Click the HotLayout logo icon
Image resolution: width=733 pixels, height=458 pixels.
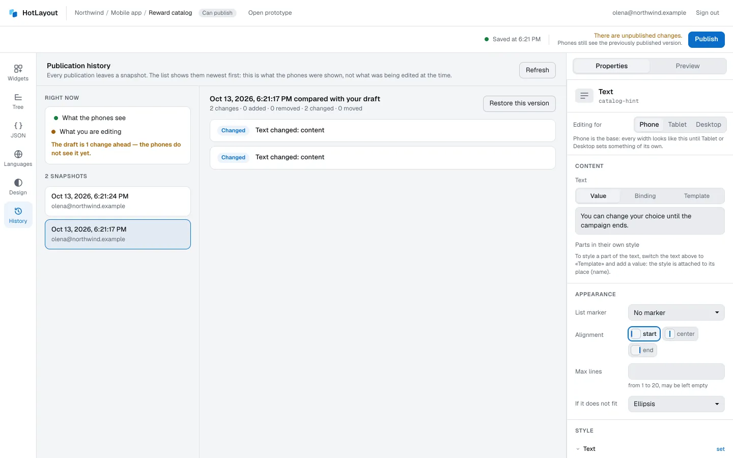[x=13, y=13]
